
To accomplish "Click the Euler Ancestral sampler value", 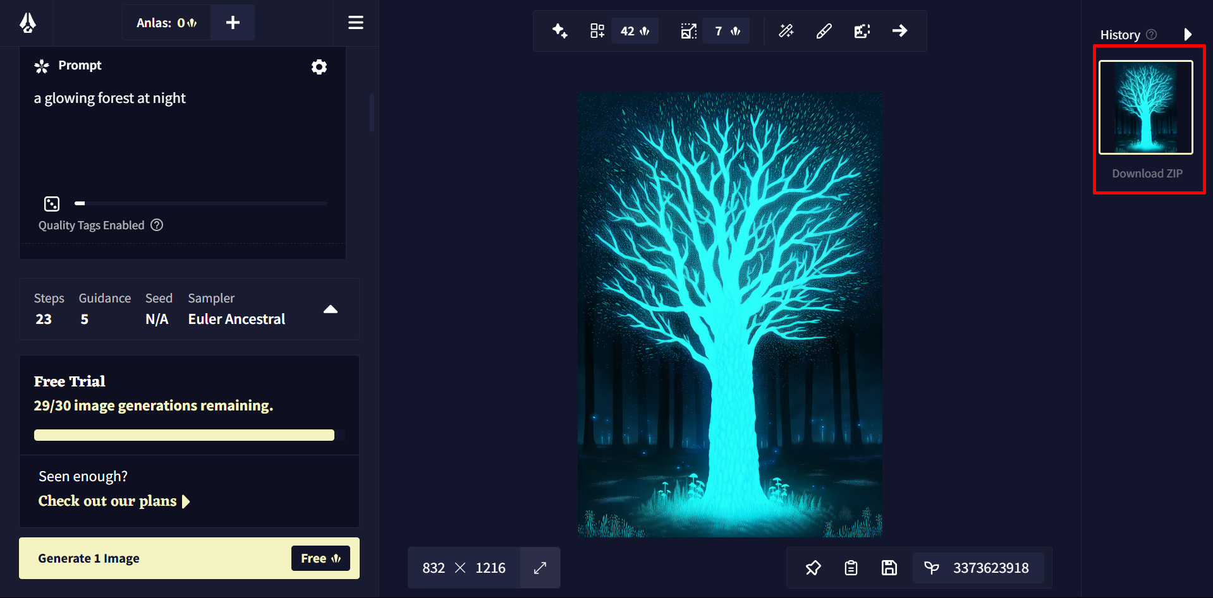I will [x=237, y=320].
